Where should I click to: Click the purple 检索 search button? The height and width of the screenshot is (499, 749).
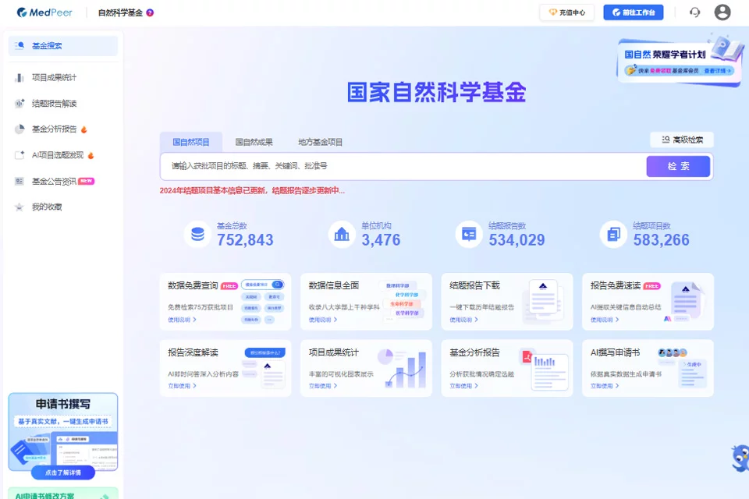[678, 166]
